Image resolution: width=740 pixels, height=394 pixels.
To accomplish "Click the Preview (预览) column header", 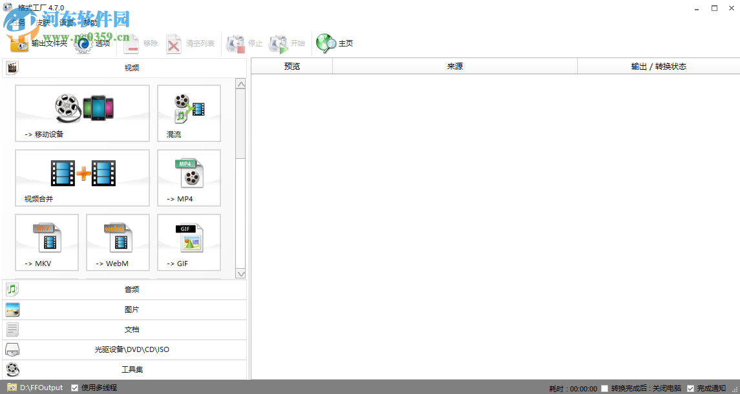I will click(x=291, y=67).
